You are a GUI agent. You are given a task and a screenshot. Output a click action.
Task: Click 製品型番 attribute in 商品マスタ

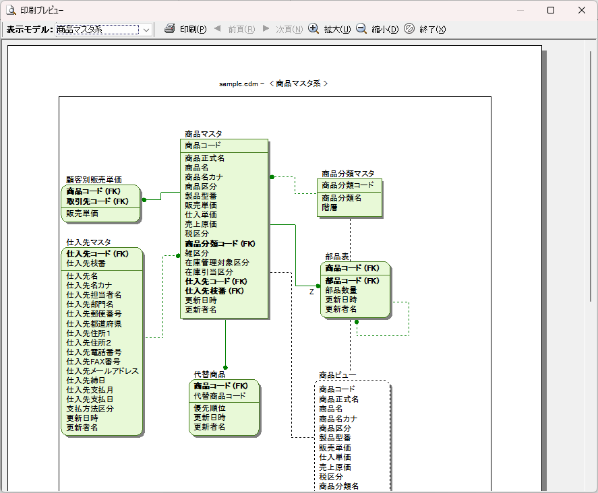click(x=201, y=196)
